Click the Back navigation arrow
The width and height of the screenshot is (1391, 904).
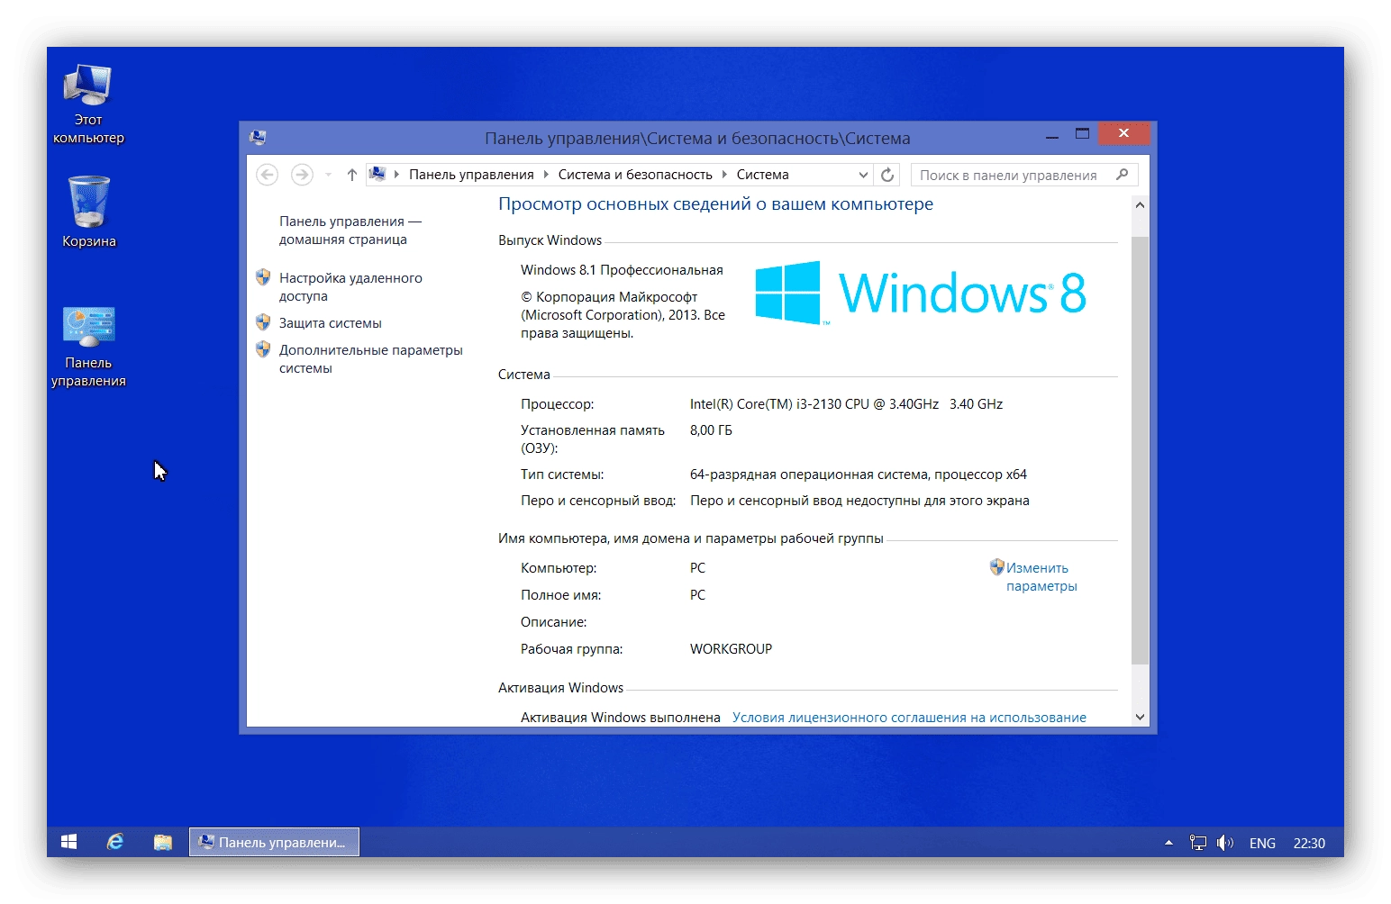(x=268, y=175)
